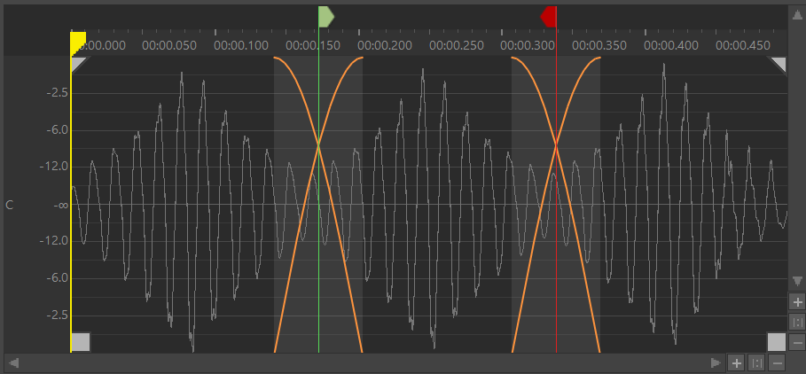Click channel label C on left
The height and width of the screenshot is (374, 806).
coord(10,205)
